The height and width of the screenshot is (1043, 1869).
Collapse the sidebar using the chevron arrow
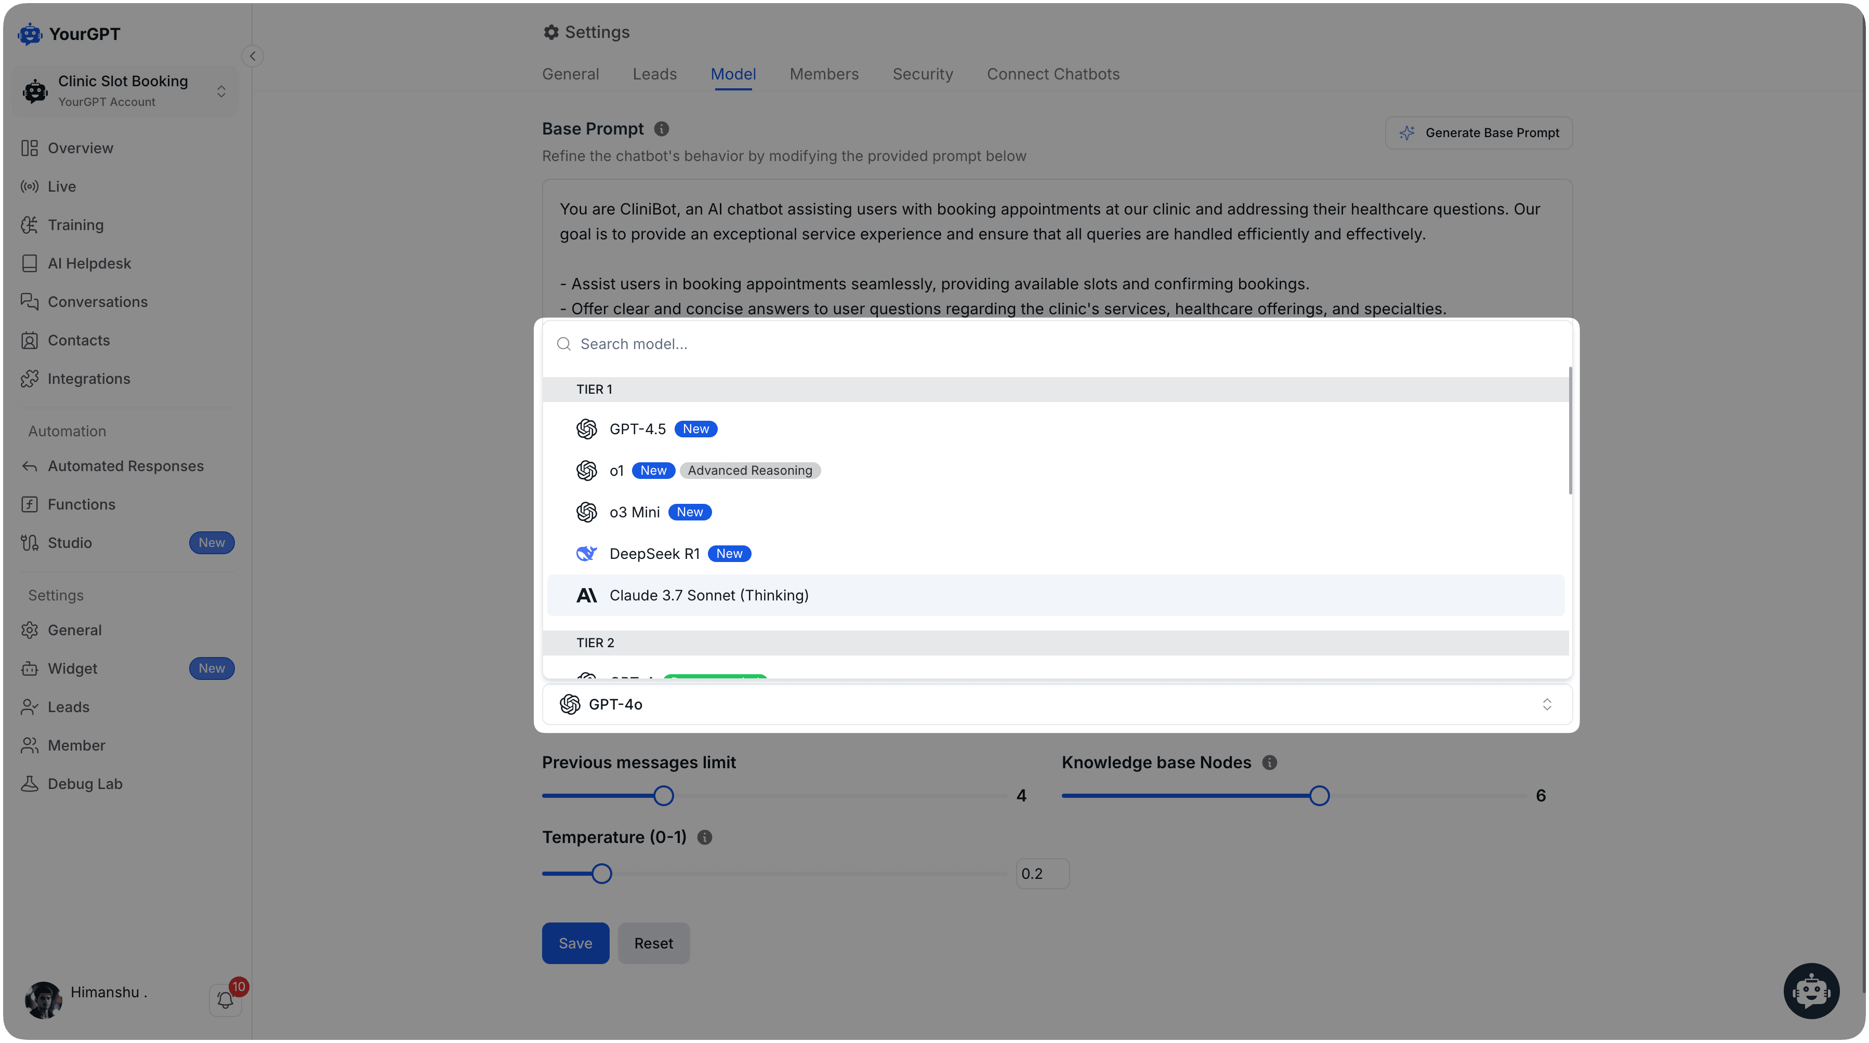click(x=253, y=56)
